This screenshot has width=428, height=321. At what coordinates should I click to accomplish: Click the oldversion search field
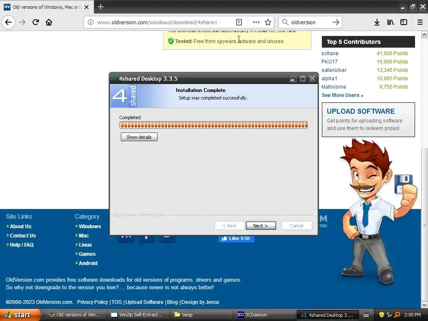310,22
